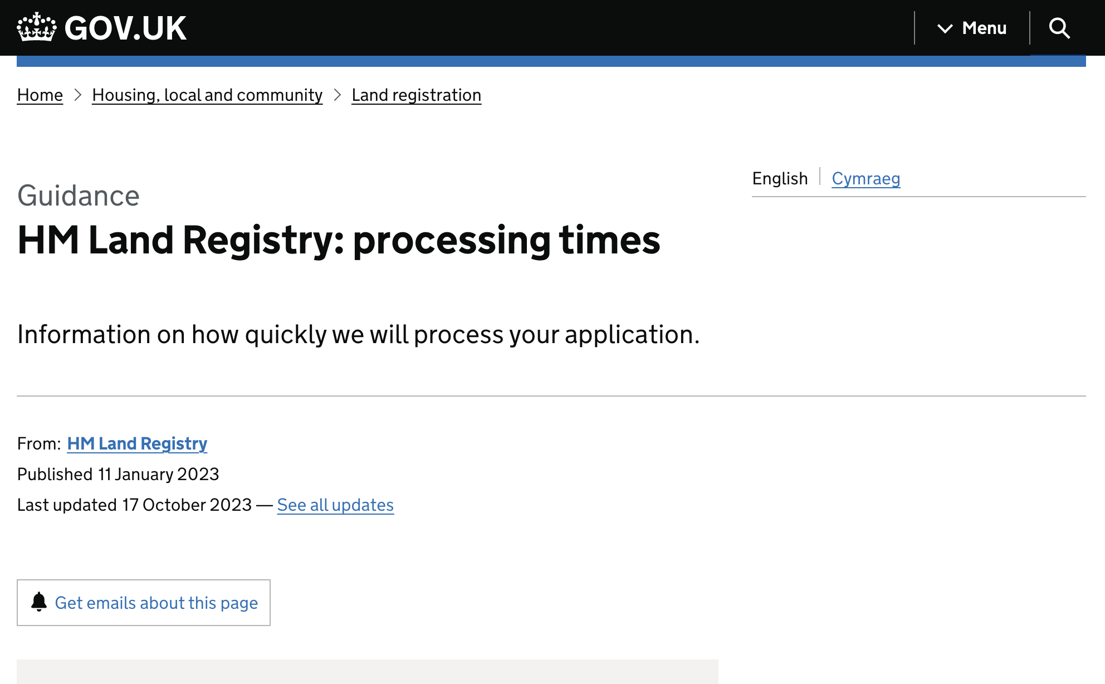Open the Land registration breadcrumb link
Image resolution: width=1105 pixels, height=684 pixels.
click(416, 95)
